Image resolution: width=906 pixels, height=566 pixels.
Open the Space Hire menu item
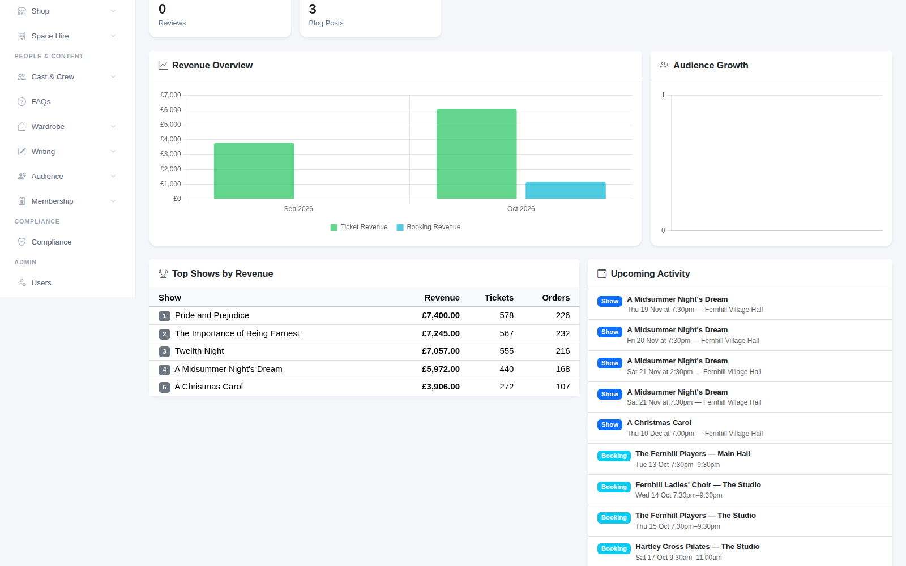tap(67, 36)
